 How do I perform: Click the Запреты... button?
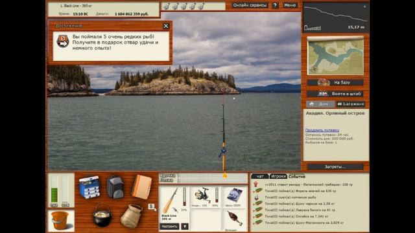click(335, 167)
